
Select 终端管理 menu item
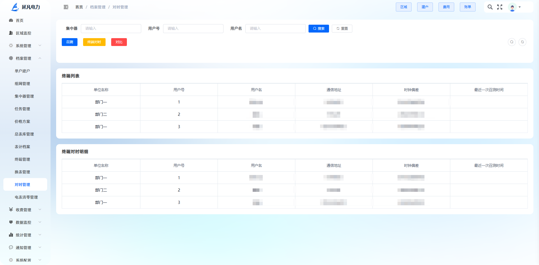22,159
